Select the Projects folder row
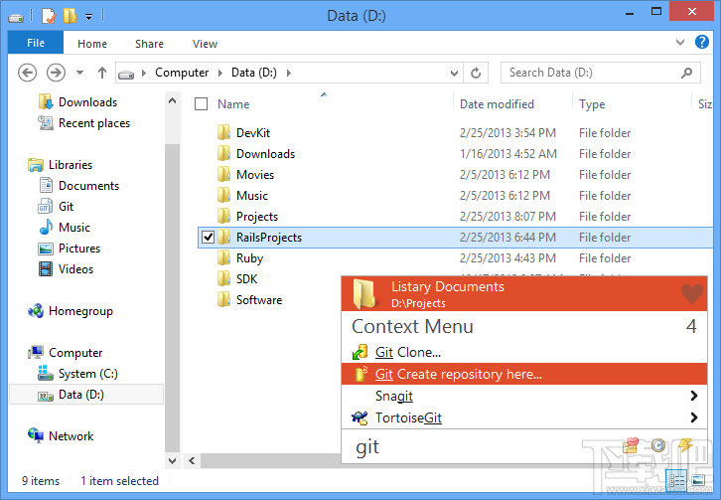The image size is (721, 500). coord(455,217)
